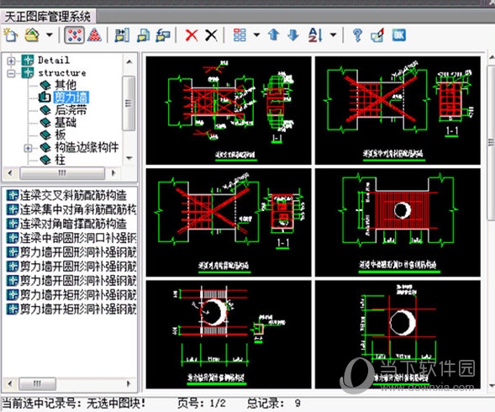Select the 构造边缘构件 category
Image resolution: width=495 pixels, height=412 pixels.
pos(87,147)
